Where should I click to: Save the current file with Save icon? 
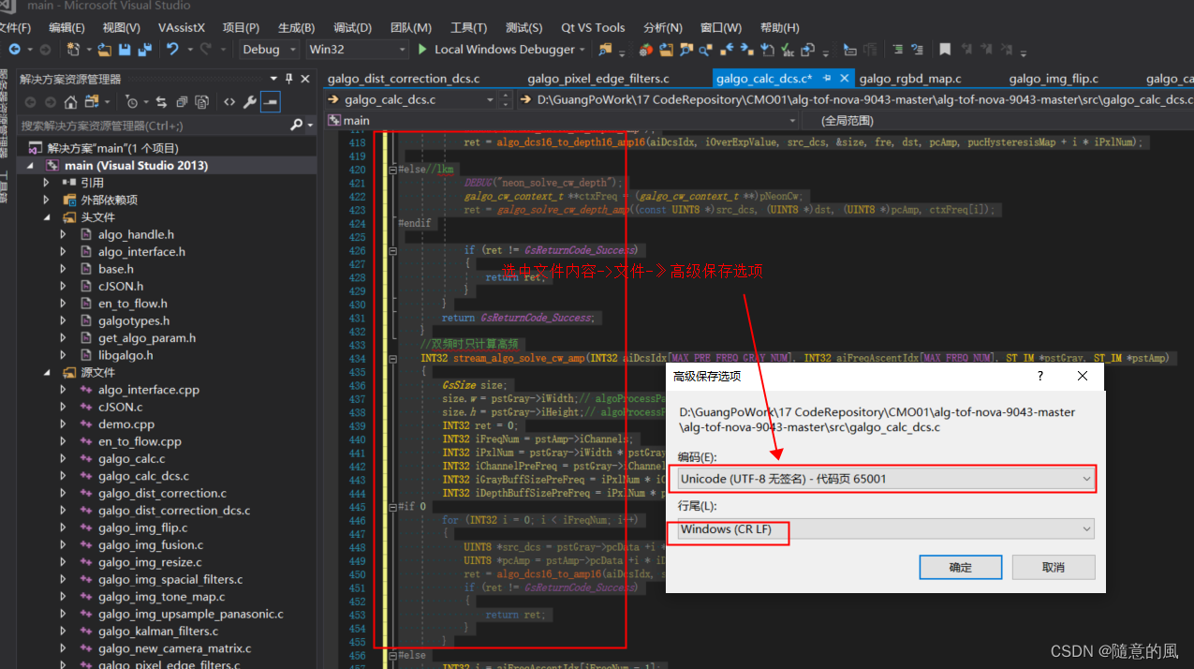tap(125, 50)
